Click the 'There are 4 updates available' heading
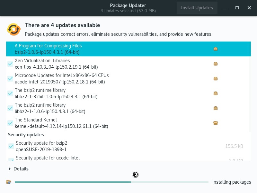This screenshot has height=193, width=257. 62,25
